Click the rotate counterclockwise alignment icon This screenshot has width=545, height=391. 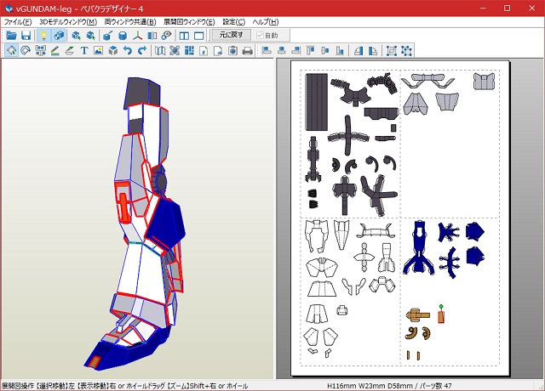coord(359,51)
